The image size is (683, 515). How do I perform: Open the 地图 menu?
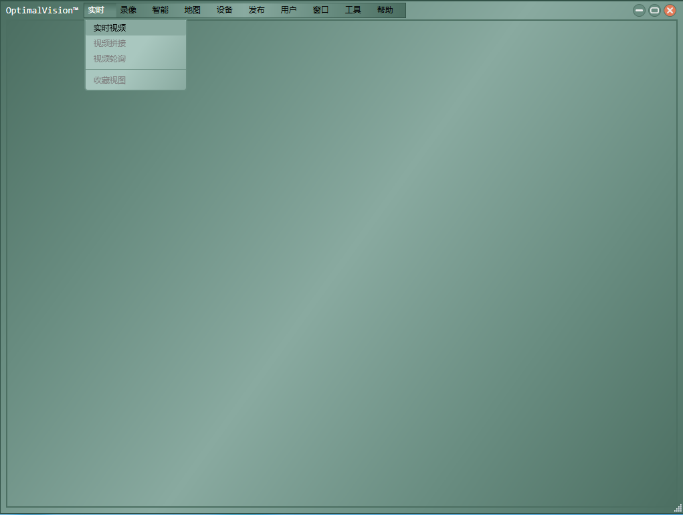pos(193,10)
